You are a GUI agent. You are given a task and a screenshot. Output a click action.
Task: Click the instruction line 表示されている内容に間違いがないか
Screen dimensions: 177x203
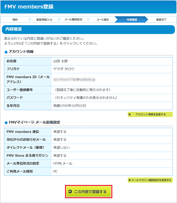44,38
